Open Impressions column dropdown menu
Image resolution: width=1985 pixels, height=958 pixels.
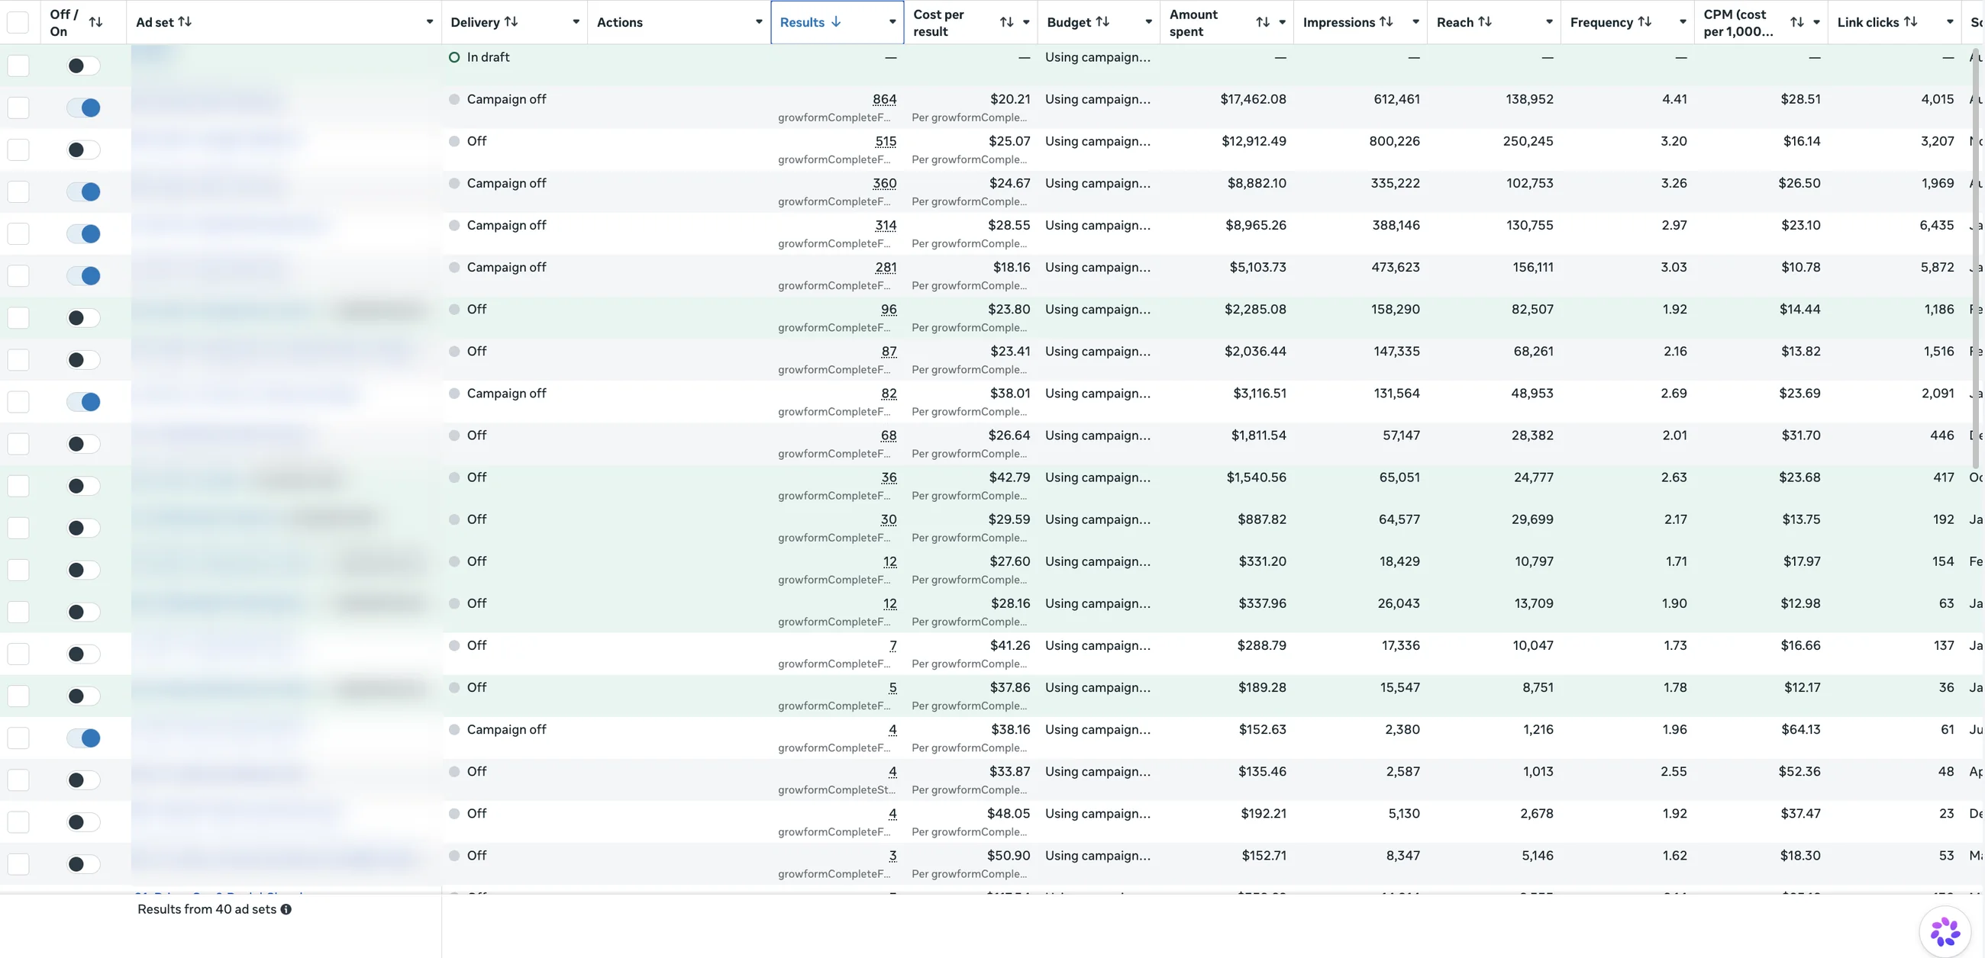(1415, 22)
